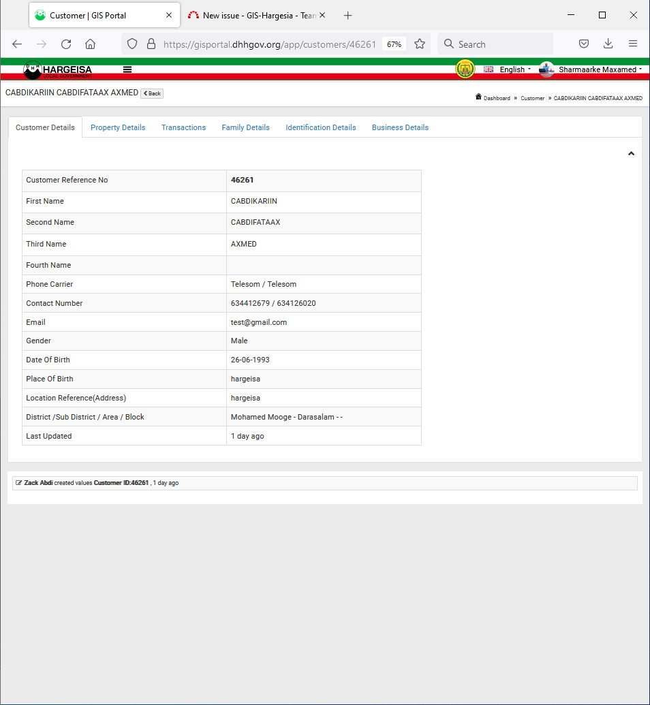
Task: Click Customer ID:46261 in activity log
Action: [121, 483]
